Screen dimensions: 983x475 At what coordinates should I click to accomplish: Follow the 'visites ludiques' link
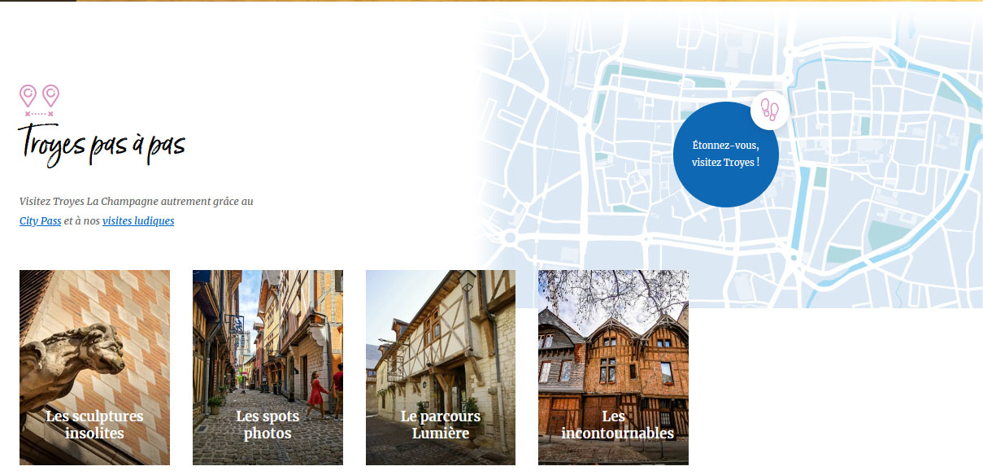[x=138, y=221]
